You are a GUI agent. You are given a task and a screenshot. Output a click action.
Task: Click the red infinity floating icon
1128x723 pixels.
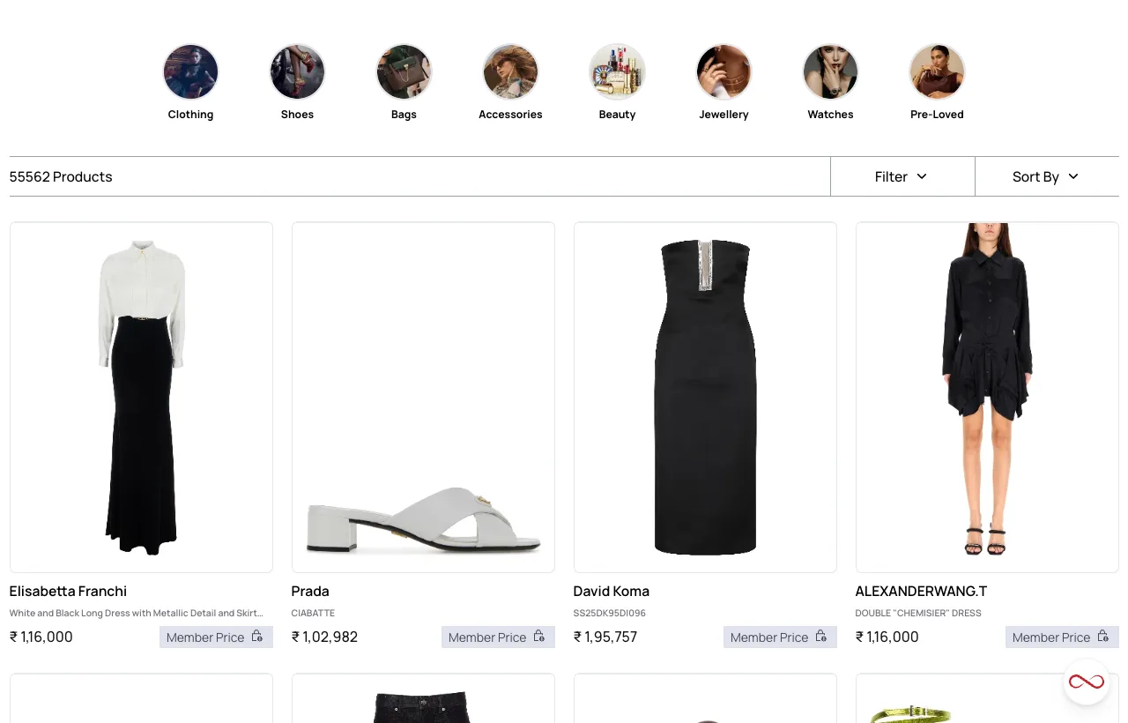tap(1086, 682)
